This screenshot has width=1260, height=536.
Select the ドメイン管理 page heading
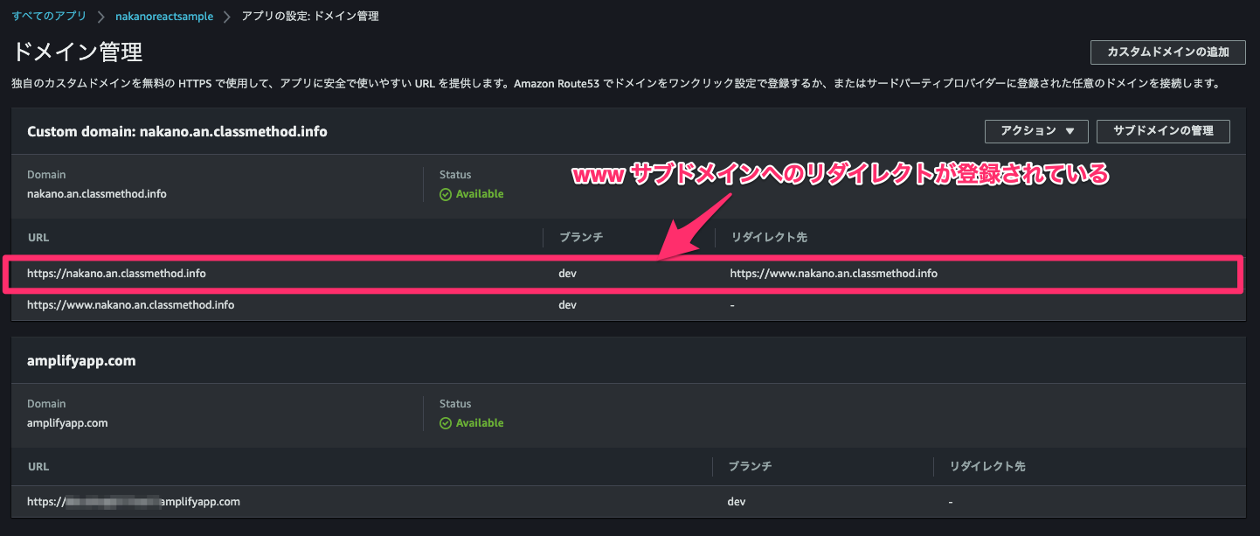point(77,52)
